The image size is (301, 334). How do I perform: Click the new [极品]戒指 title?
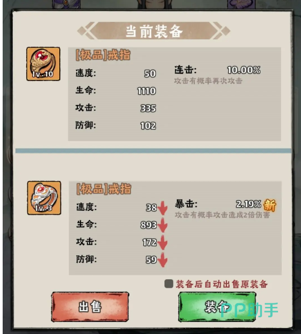click(x=104, y=189)
